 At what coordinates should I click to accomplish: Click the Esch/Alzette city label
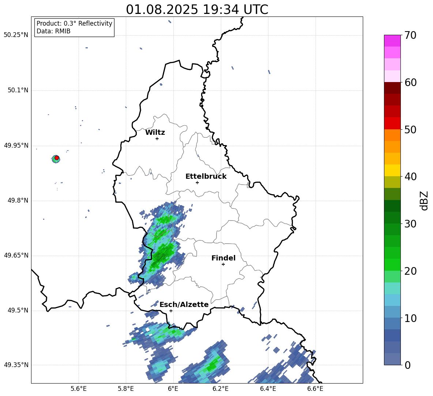(x=184, y=304)
